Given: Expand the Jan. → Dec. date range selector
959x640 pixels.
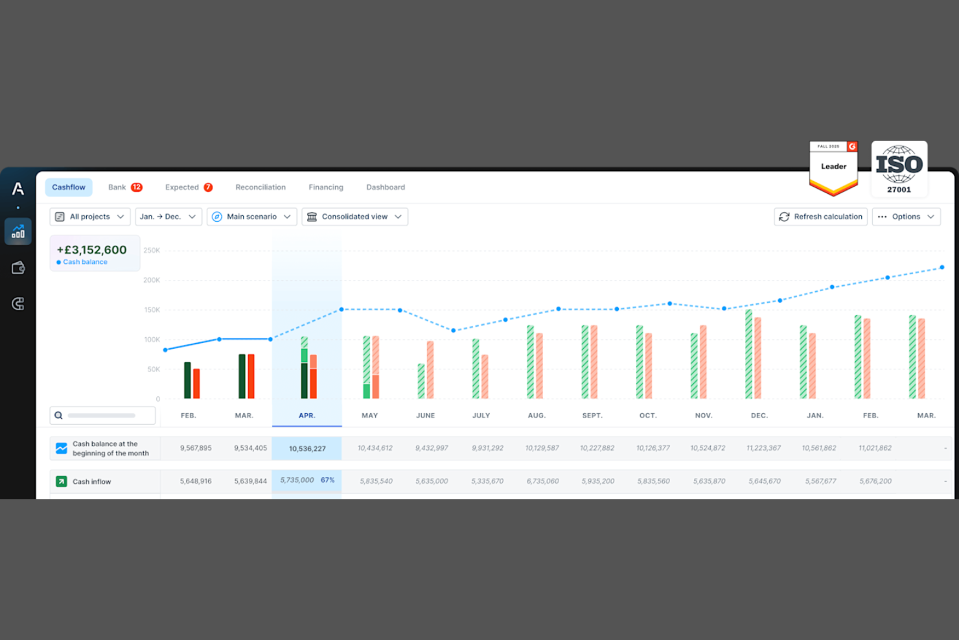Looking at the screenshot, I should click(168, 217).
